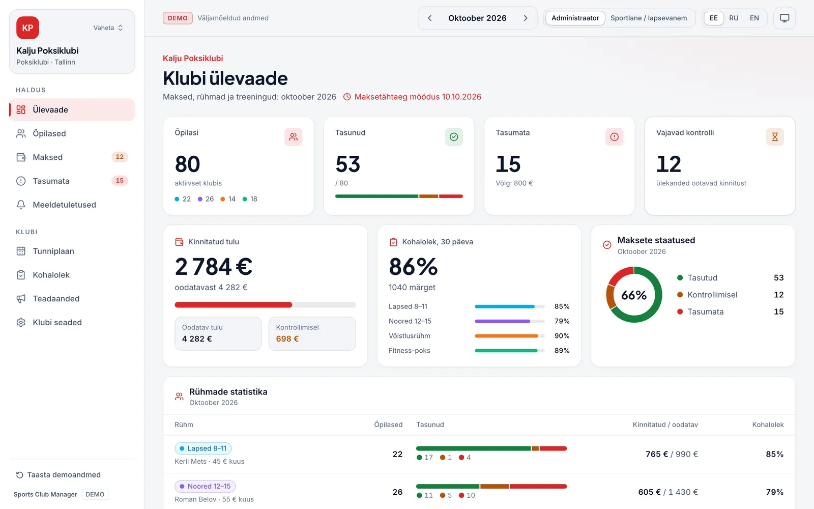
Task: Click the Tunniplaan calendar icon
Action: 21,251
